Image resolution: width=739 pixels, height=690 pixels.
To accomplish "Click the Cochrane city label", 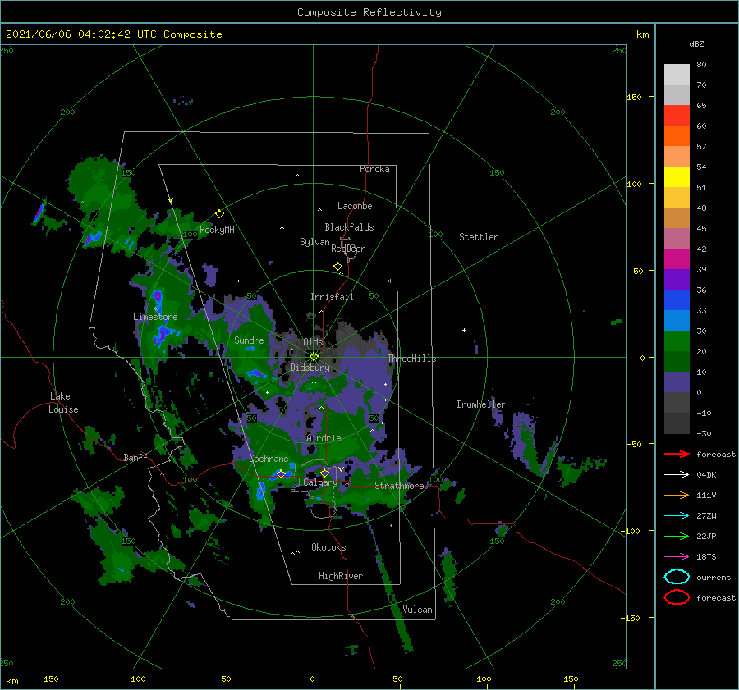I will [269, 459].
